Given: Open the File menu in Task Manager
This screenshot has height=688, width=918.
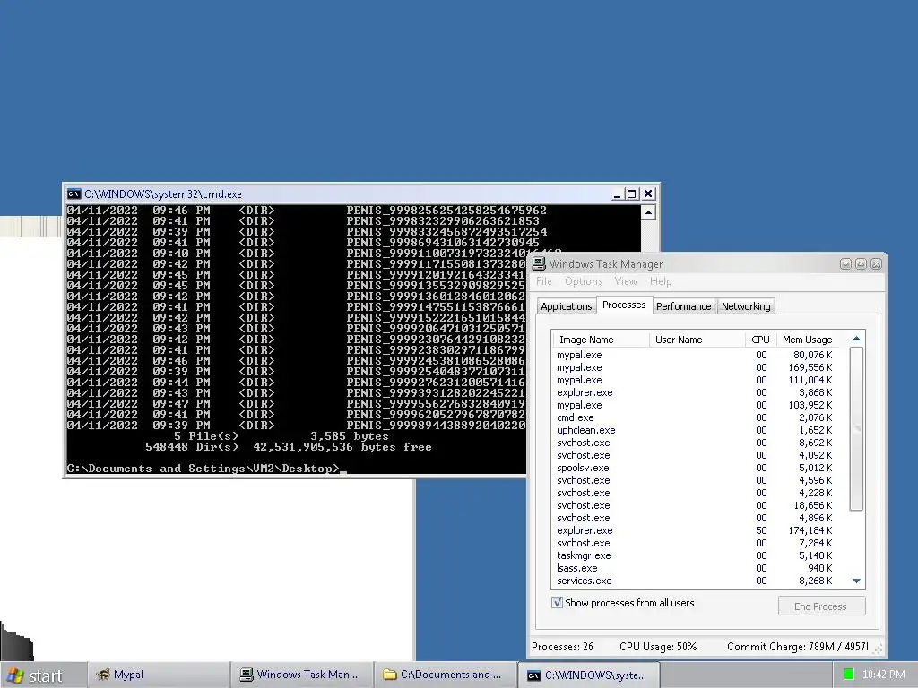Looking at the screenshot, I should [544, 281].
